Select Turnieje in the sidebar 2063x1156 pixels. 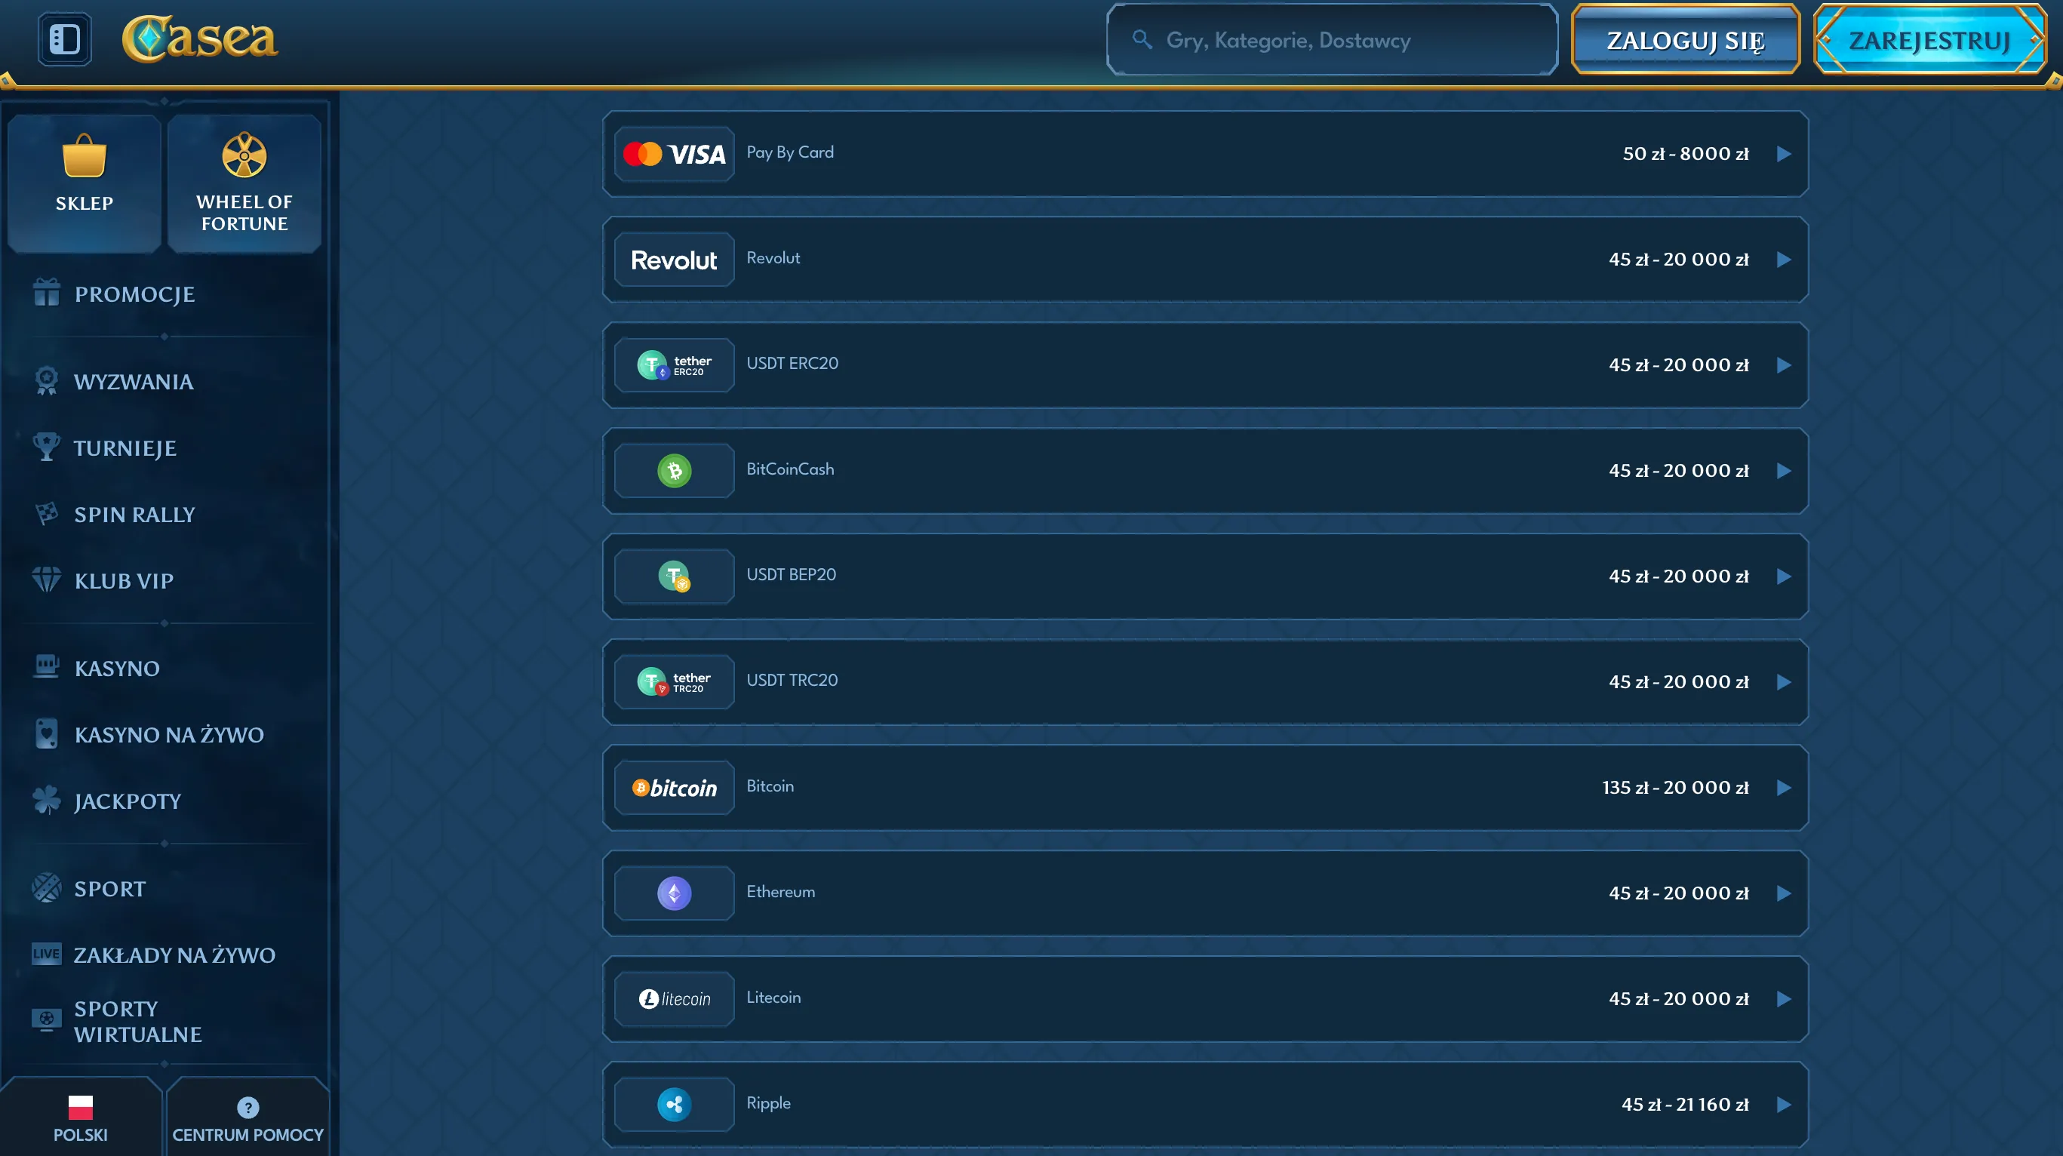[x=125, y=447]
